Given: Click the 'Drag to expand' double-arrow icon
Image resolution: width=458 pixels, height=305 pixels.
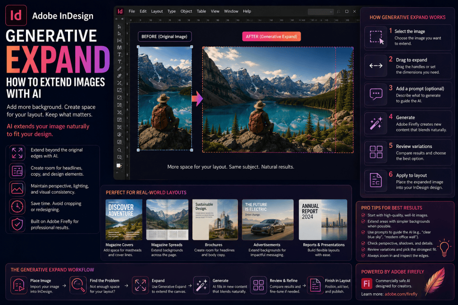Looking at the screenshot, I should click(376, 66).
